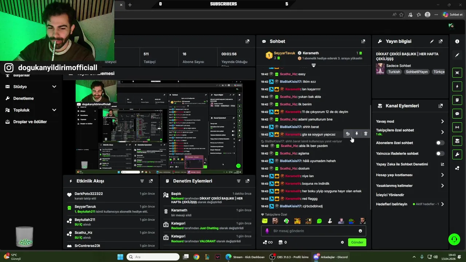This screenshot has height=262, width=466.
Task: Collapse the pinned gift banner arrow
Action: click(313, 65)
